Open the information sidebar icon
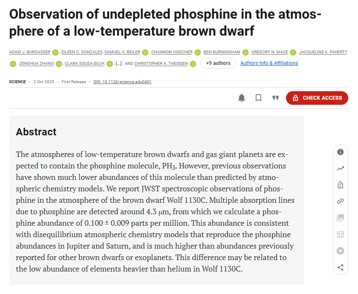 click(340, 152)
